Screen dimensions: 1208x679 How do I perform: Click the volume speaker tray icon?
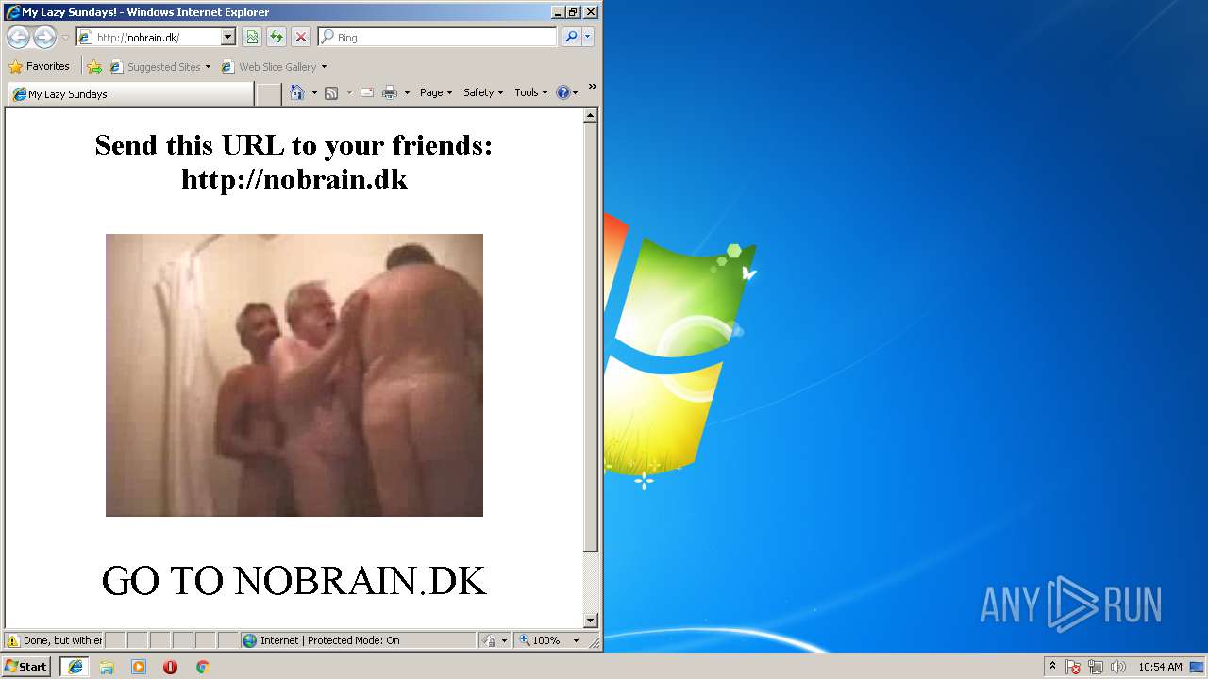1118,667
